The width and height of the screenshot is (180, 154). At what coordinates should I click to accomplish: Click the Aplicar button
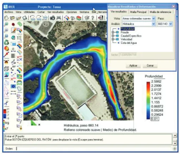133,65
